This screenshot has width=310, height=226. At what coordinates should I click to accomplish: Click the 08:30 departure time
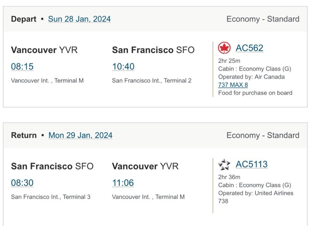click(22, 183)
